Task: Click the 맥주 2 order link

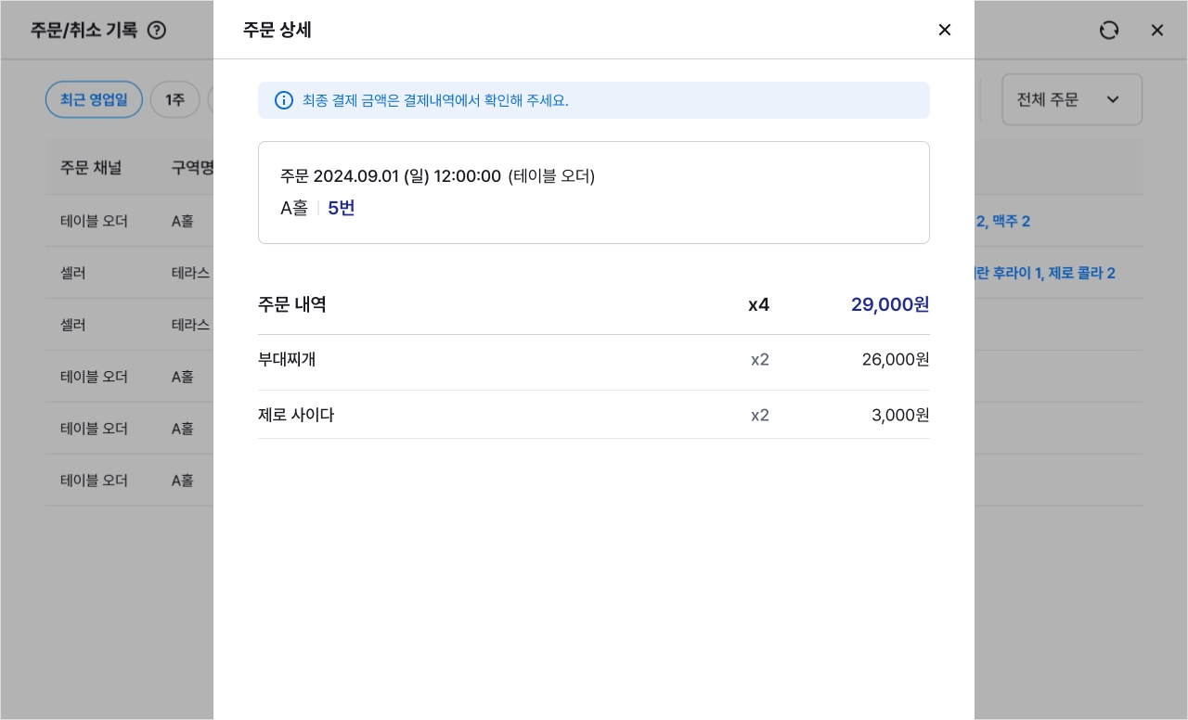Action: pos(1010,221)
